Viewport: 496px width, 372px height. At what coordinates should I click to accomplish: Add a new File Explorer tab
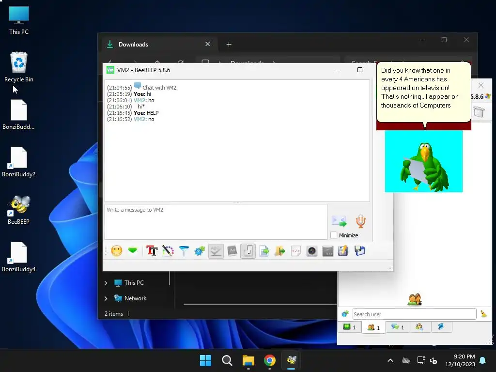(x=229, y=44)
